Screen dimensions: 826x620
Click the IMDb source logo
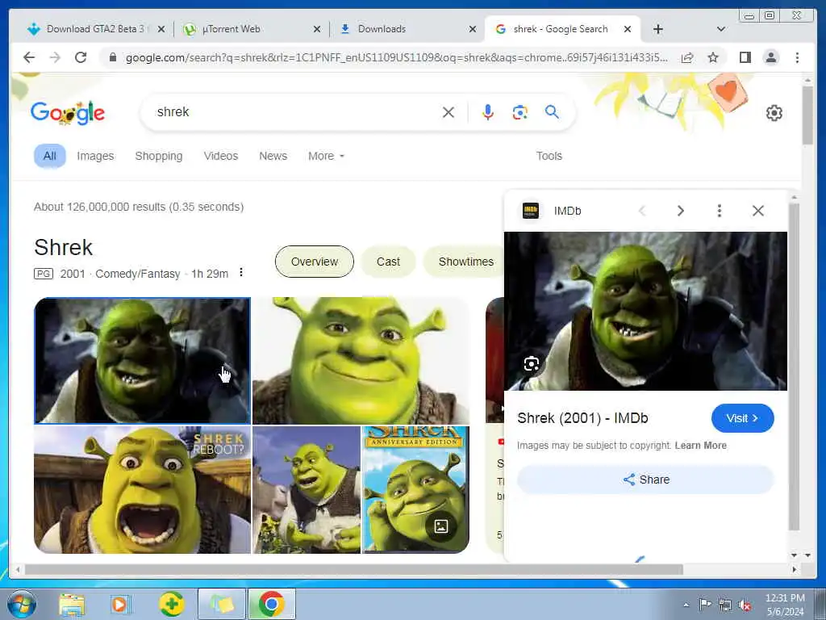pyautogui.click(x=531, y=211)
